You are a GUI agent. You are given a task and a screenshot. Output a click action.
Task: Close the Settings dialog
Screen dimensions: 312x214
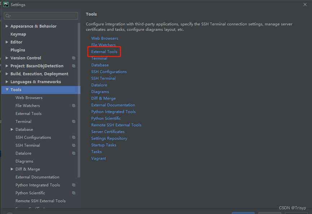305,4
